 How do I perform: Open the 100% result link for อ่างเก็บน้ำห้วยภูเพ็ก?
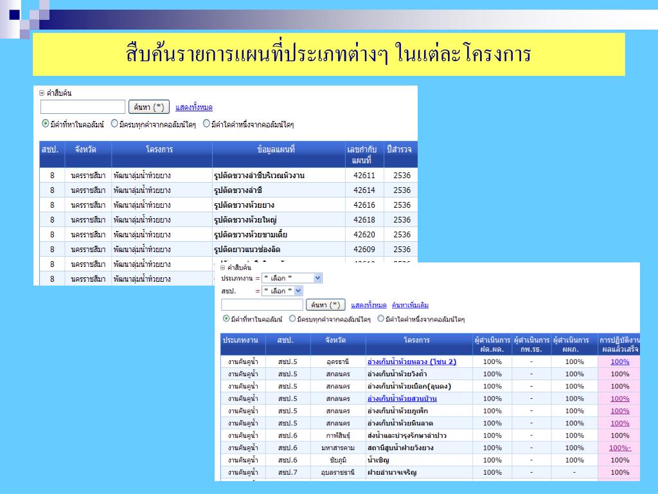pyautogui.click(x=620, y=411)
